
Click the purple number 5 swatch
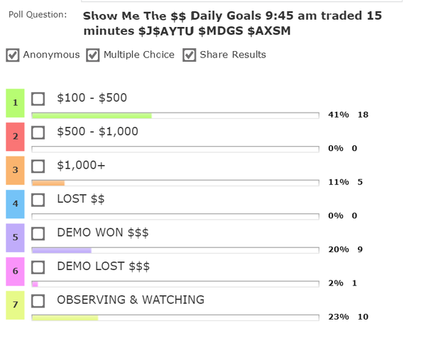click(15, 237)
